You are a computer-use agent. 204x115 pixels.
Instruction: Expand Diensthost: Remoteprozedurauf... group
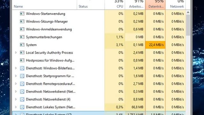click(x=16, y=84)
